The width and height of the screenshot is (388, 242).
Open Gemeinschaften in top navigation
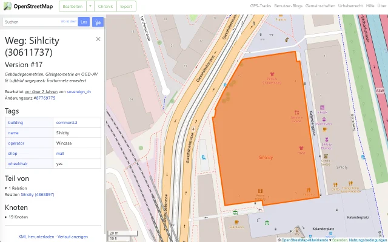320,5
